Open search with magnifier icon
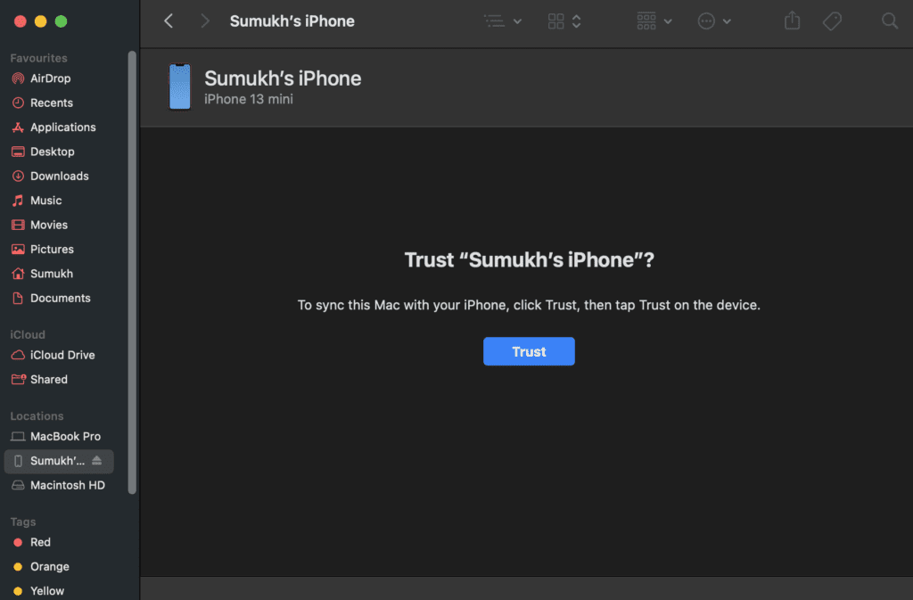This screenshot has width=913, height=600. [889, 21]
